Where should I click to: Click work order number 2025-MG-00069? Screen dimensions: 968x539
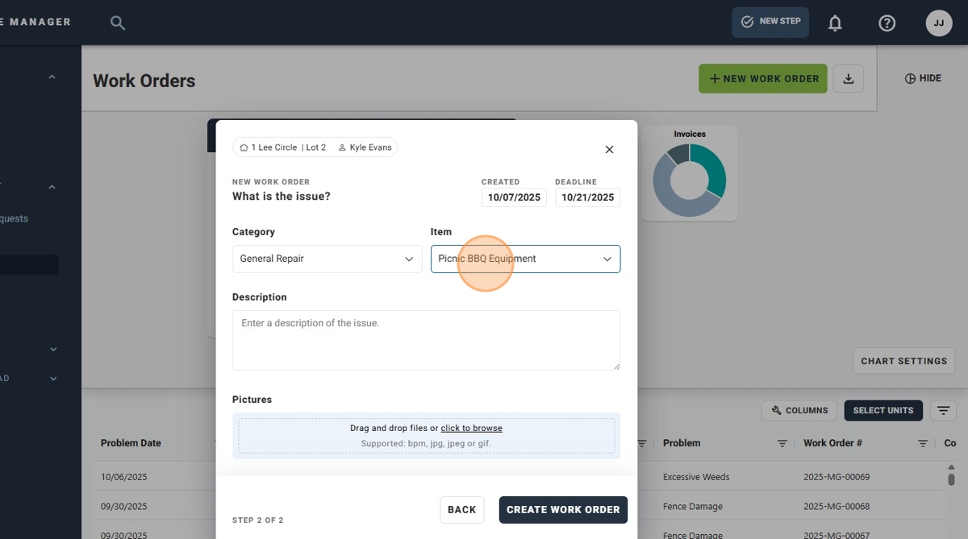point(837,477)
